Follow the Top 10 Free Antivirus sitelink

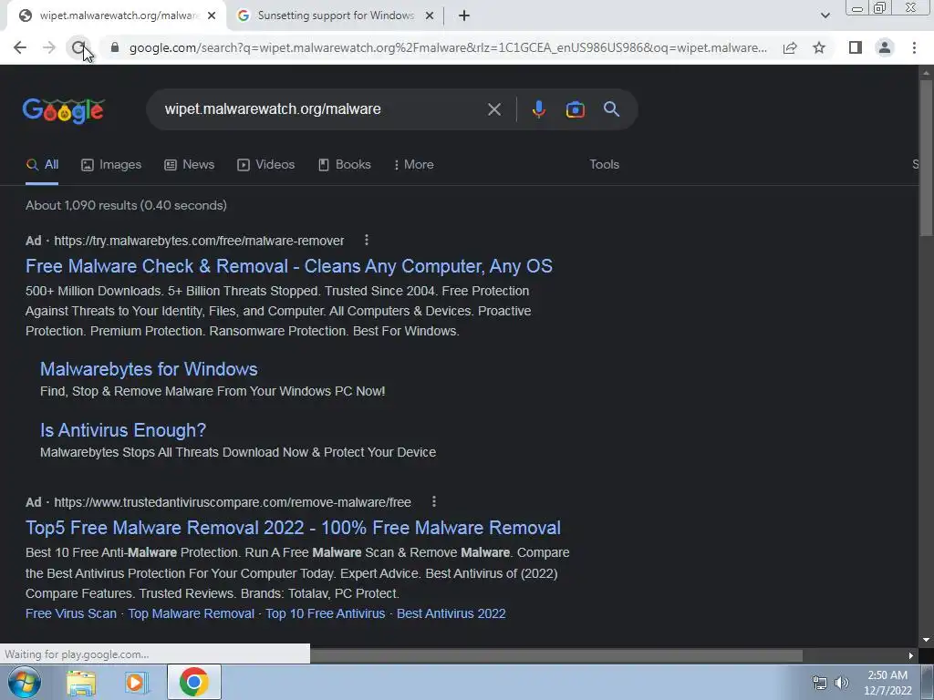(326, 613)
